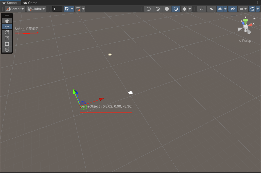The image size is (261, 173).
Task: Select the combined Transform tool
Action: coord(7,50)
